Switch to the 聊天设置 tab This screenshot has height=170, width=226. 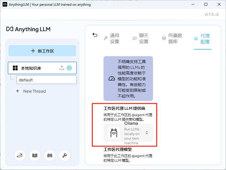(x=141, y=38)
